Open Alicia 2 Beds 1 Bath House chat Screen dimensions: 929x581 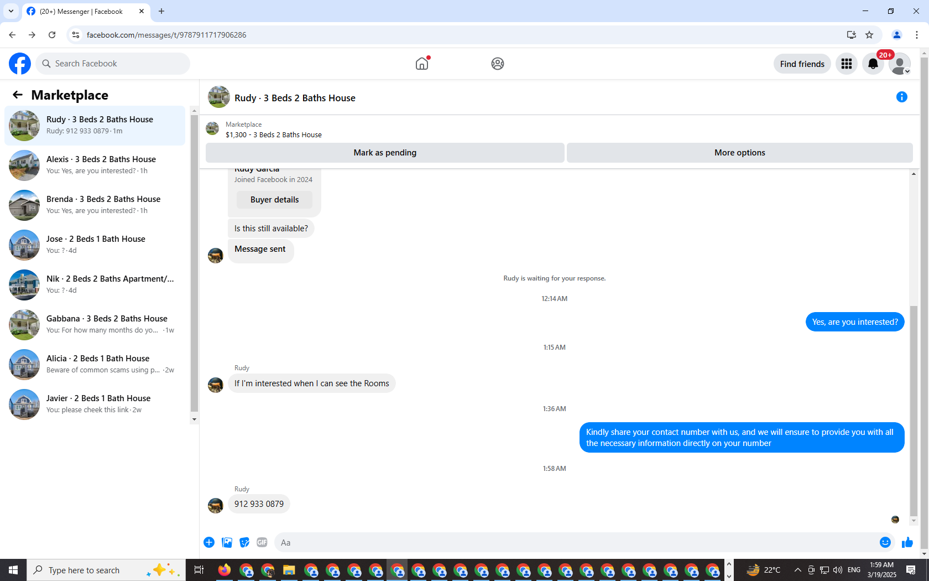point(95,365)
